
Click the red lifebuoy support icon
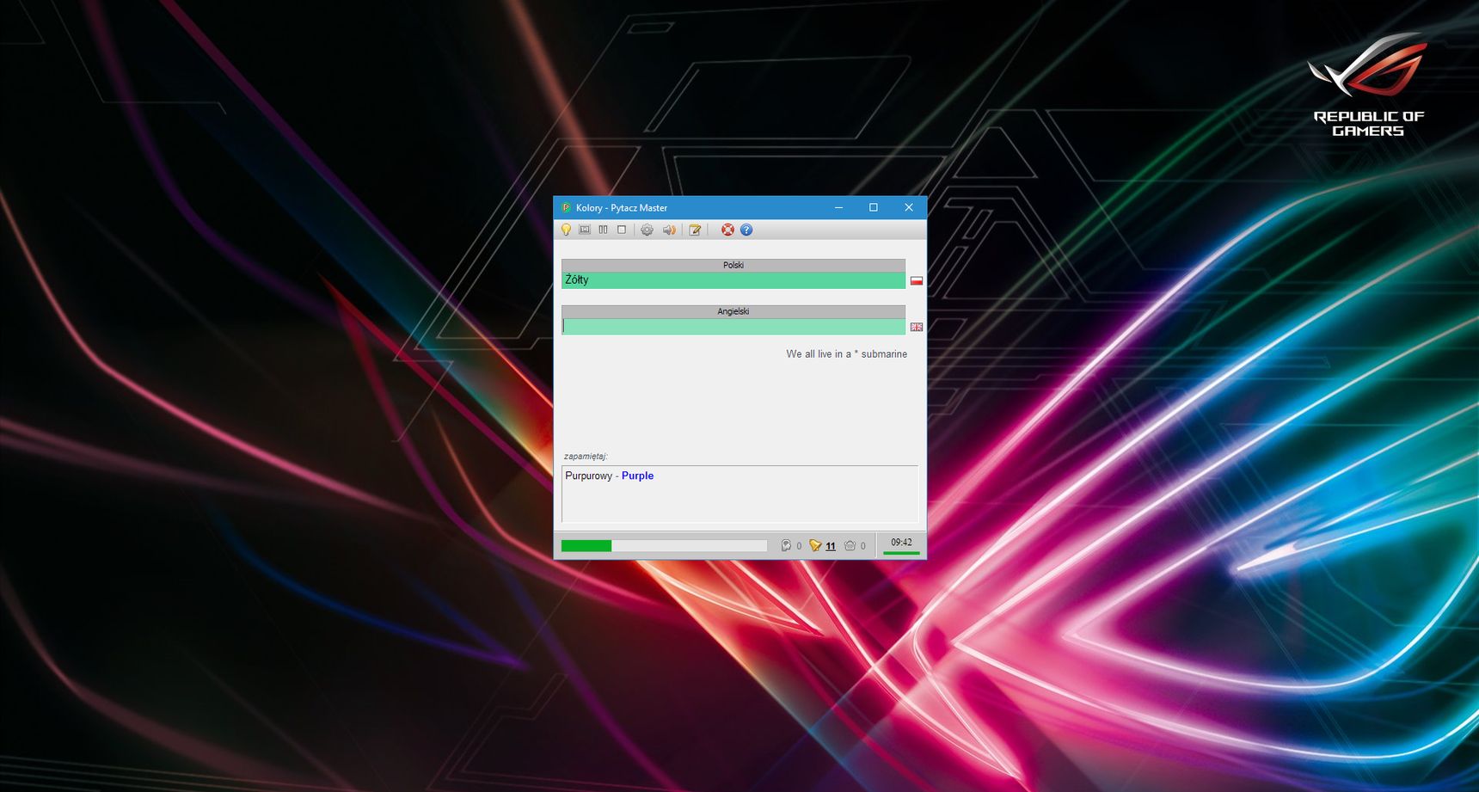(727, 230)
